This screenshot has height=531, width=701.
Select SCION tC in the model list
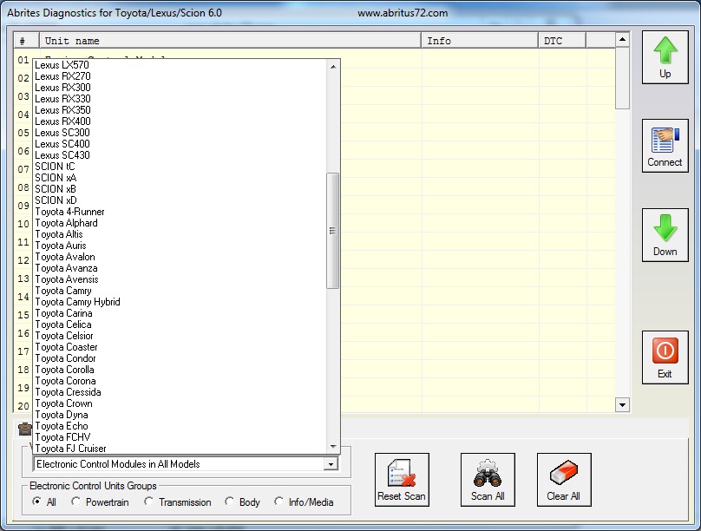click(180, 167)
